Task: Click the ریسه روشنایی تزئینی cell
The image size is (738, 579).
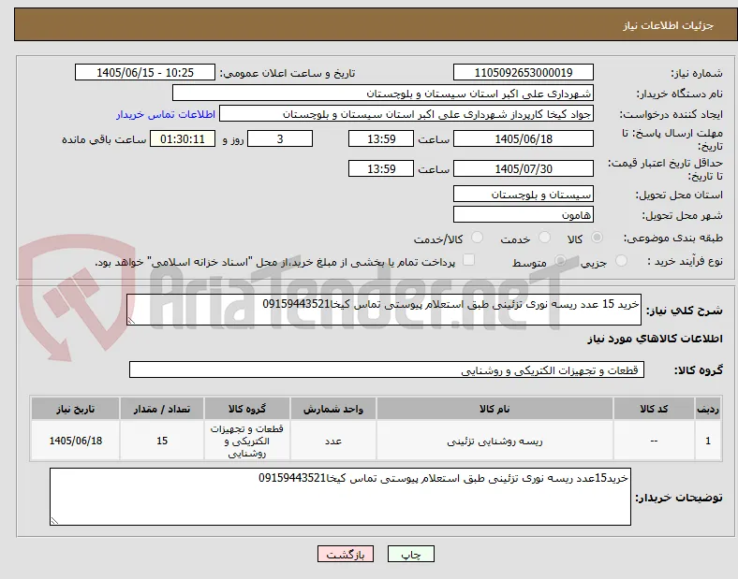Action: pos(494,441)
